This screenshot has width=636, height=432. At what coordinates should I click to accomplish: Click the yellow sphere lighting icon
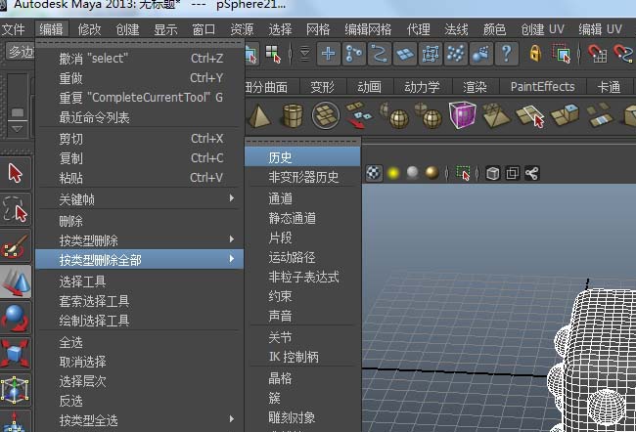click(x=393, y=174)
